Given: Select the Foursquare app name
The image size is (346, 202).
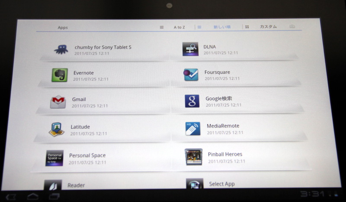Looking at the screenshot, I should (x=217, y=72).
